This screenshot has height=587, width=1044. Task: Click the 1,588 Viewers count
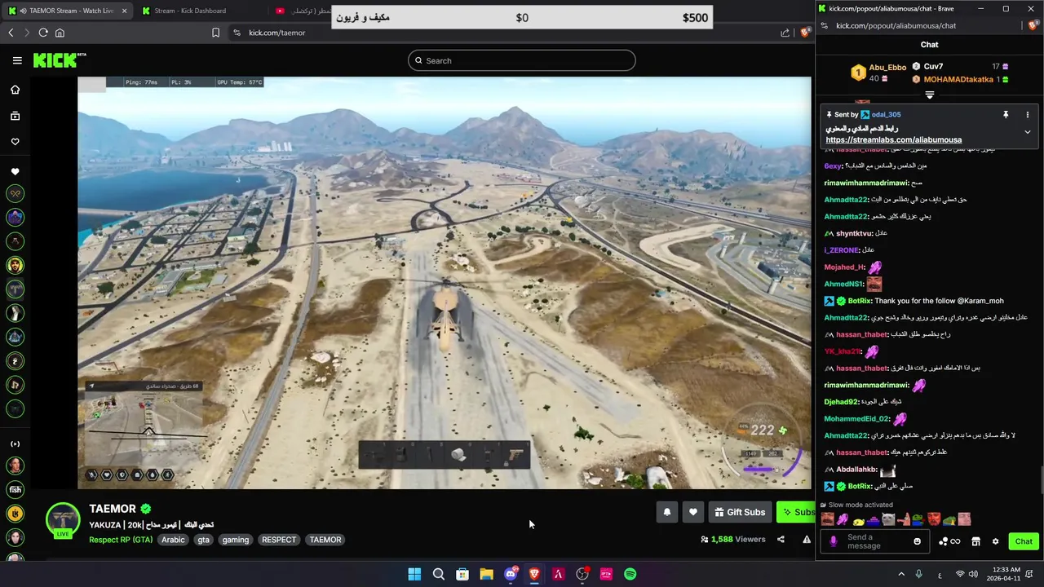[732, 539]
